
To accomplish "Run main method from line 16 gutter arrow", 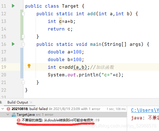I will pos(13,44).
